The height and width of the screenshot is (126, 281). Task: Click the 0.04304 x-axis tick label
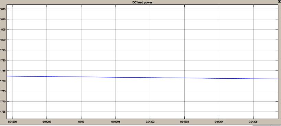(x=219, y=122)
